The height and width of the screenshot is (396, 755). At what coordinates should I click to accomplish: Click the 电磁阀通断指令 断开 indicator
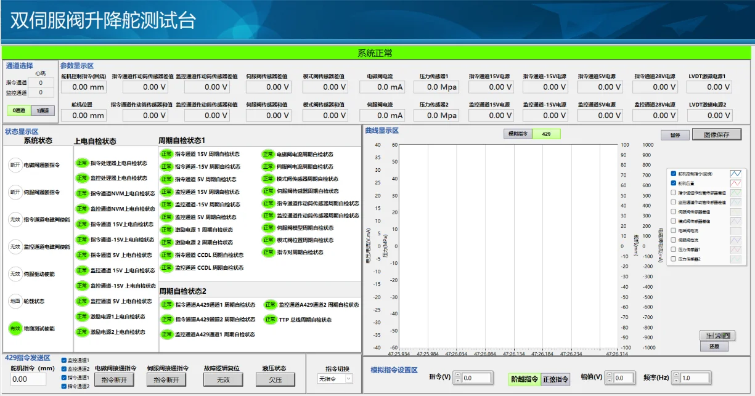[x=15, y=165]
